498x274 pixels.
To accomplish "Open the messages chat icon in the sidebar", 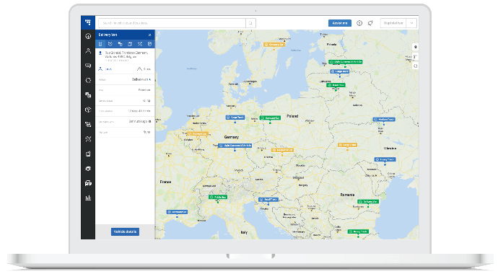I will (88, 66).
